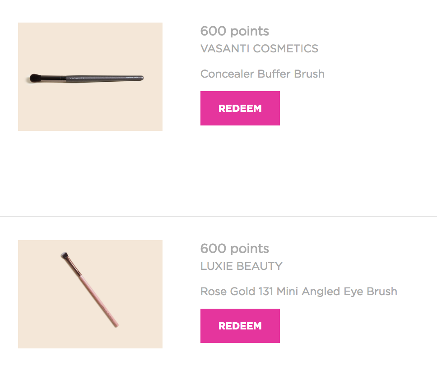Screen dimensions: 437x380
Task: Select the Rose Gold 131 Mini Angled Eye Brush title
Action: point(299,292)
